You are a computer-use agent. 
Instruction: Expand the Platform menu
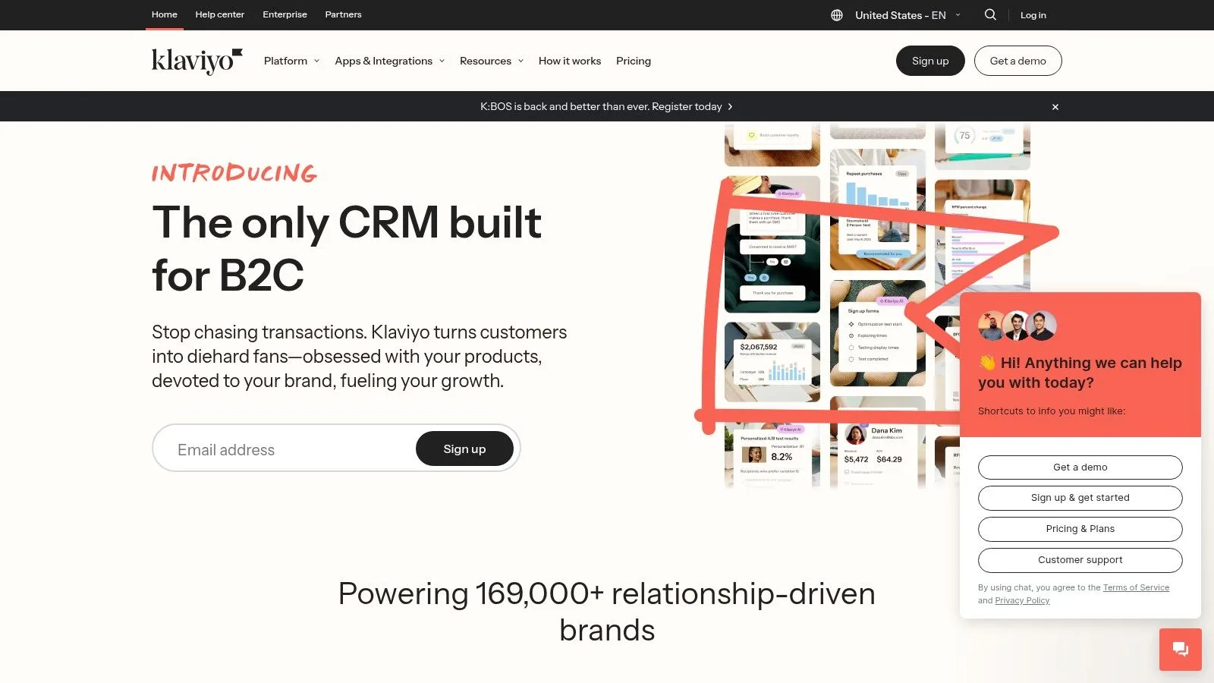coord(291,61)
